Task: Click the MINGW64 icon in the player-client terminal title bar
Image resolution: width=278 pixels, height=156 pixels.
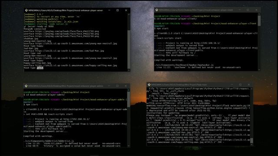Action: [157, 10]
